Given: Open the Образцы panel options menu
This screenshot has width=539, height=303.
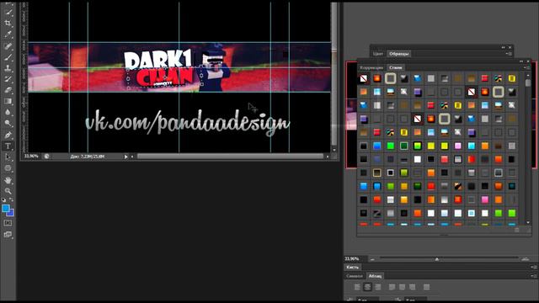Looking at the screenshot, I should (509, 54).
